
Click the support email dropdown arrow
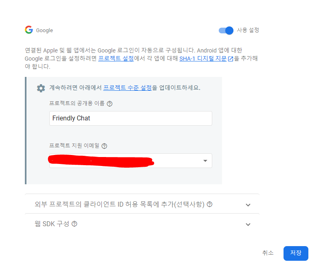(205, 161)
